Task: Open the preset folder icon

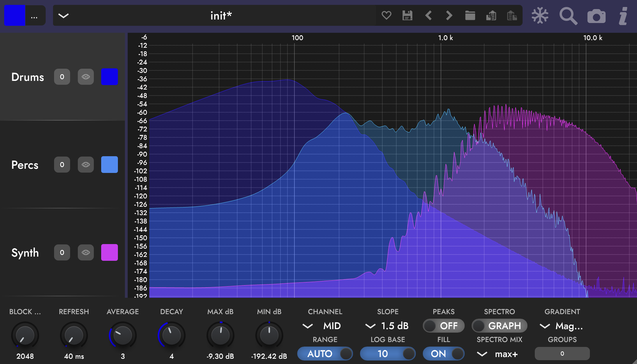Action: pyautogui.click(x=470, y=15)
